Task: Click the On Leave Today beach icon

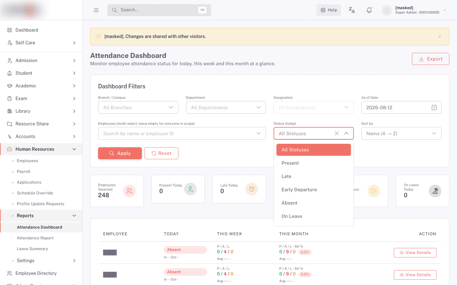Action: tap(435, 191)
